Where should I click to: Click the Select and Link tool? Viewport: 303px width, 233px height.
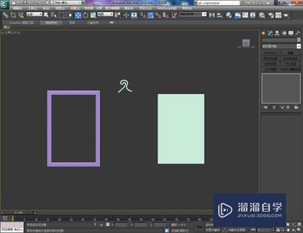tap(5, 15)
